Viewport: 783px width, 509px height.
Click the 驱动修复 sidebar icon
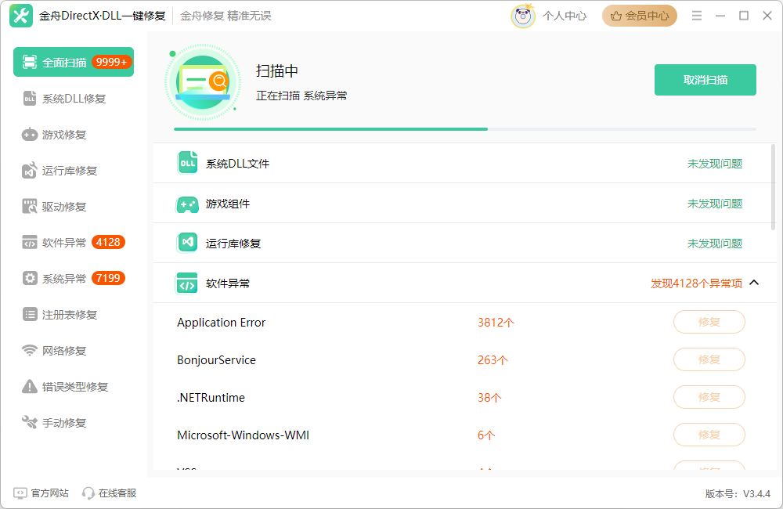tap(30, 206)
